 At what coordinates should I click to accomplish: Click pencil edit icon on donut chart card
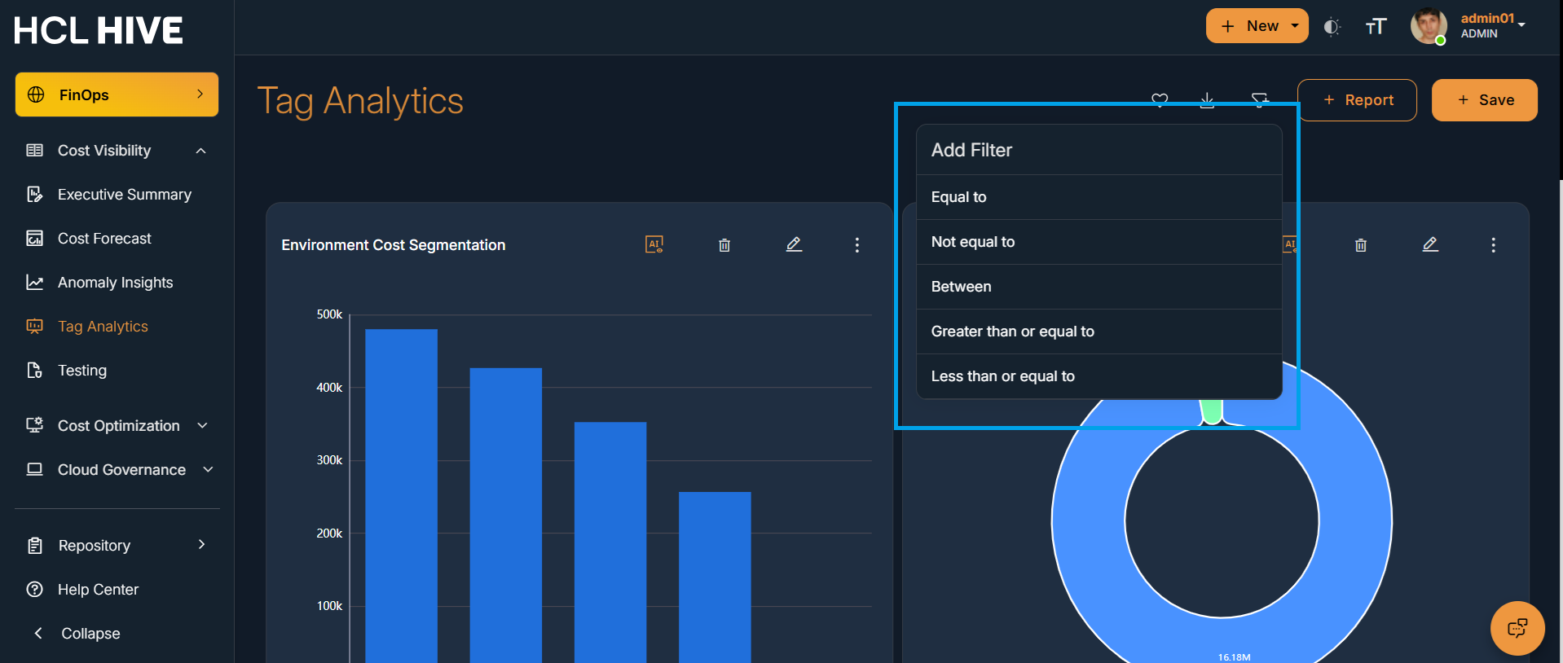click(1430, 244)
